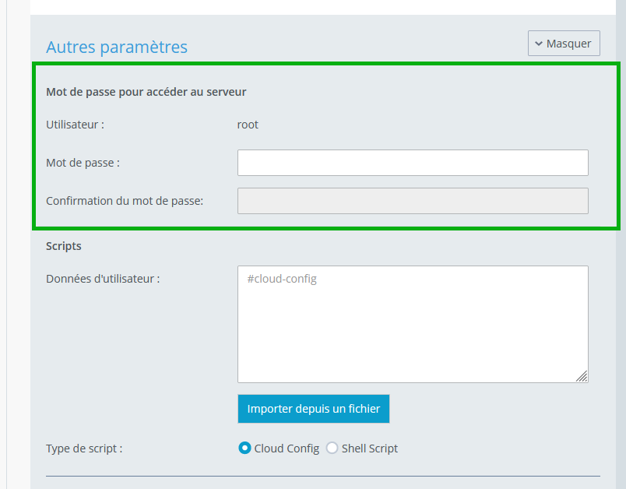626x489 pixels.
Task: Focus the Mot de passe input field
Action: coord(413,163)
